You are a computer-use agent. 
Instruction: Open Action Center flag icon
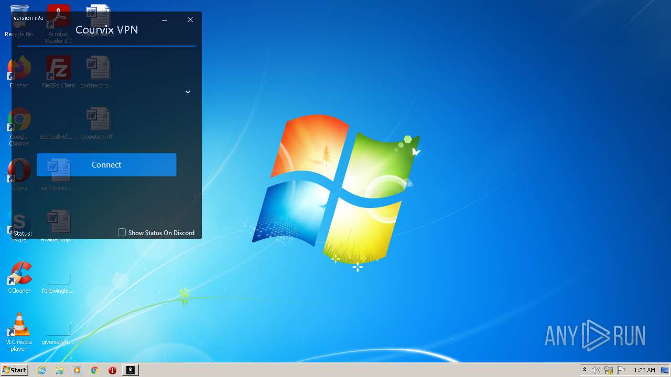pyautogui.click(x=621, y=370)
